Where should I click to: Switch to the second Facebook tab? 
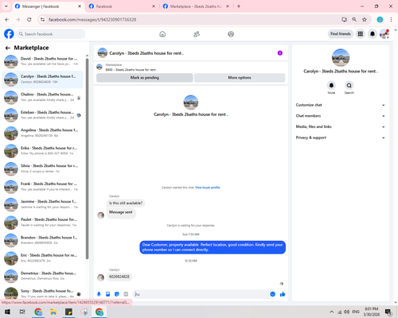point(122,6)
